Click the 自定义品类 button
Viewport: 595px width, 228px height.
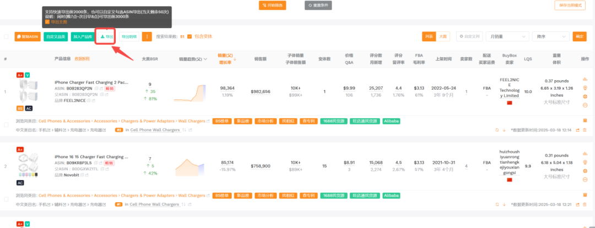pyautogui.click(x=56, y=37)
